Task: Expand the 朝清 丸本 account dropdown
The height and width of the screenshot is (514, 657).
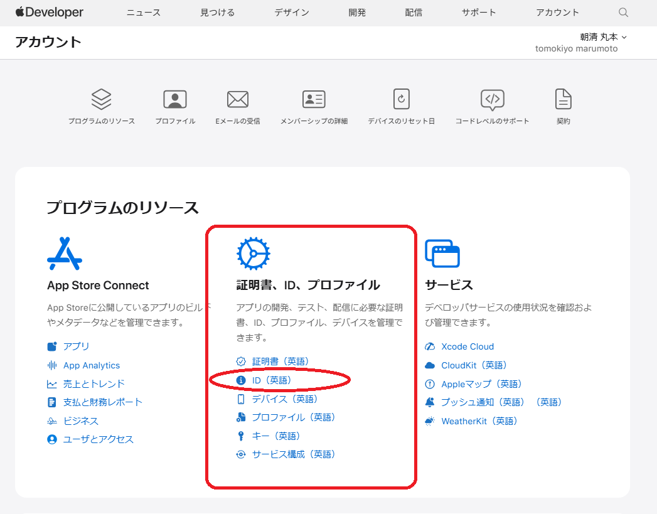Action: [x=602, y=37]
